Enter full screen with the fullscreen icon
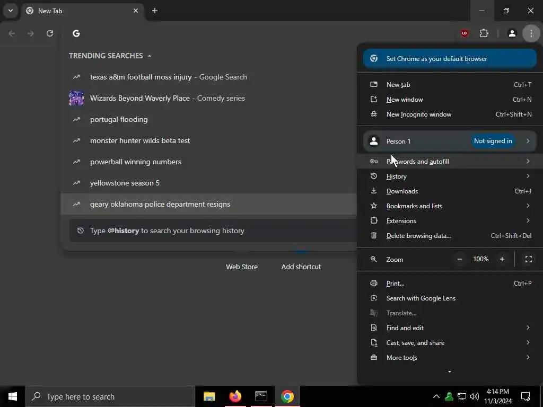Image resolution: width=543 pixels, height=407 pixels. click(x=529, y=259)
